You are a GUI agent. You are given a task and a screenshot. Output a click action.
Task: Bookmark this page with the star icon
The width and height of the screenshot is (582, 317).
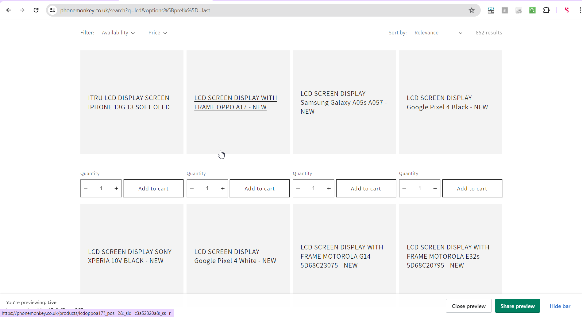472,10
